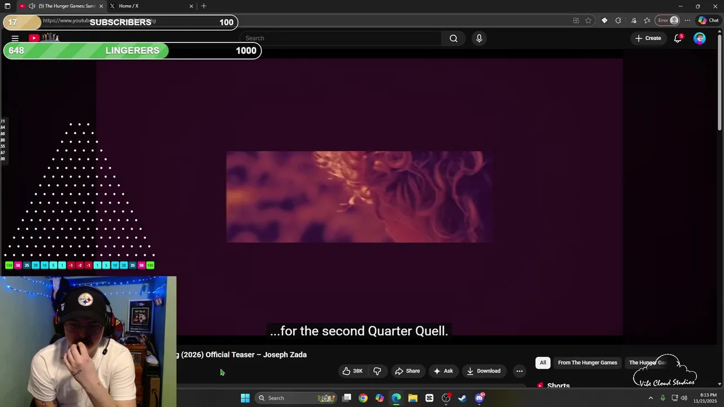Open YouTube notifications bell
The width and height of the screenshot is (724, 407).
tap(678, 38)
